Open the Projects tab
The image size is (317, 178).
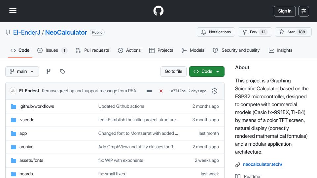pos(161,50)
